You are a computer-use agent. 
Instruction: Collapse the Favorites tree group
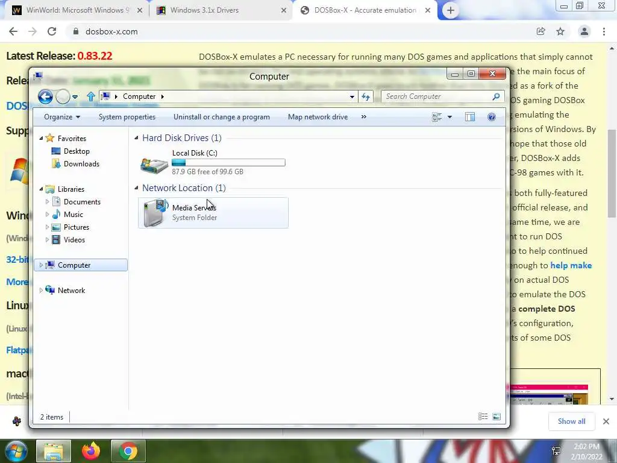click(x=41, y=138)
